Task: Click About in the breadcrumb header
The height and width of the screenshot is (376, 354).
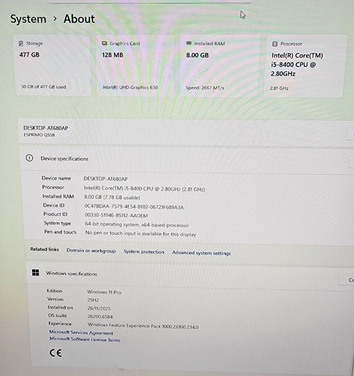Action: pyautogui.click(x=79, y=19)
